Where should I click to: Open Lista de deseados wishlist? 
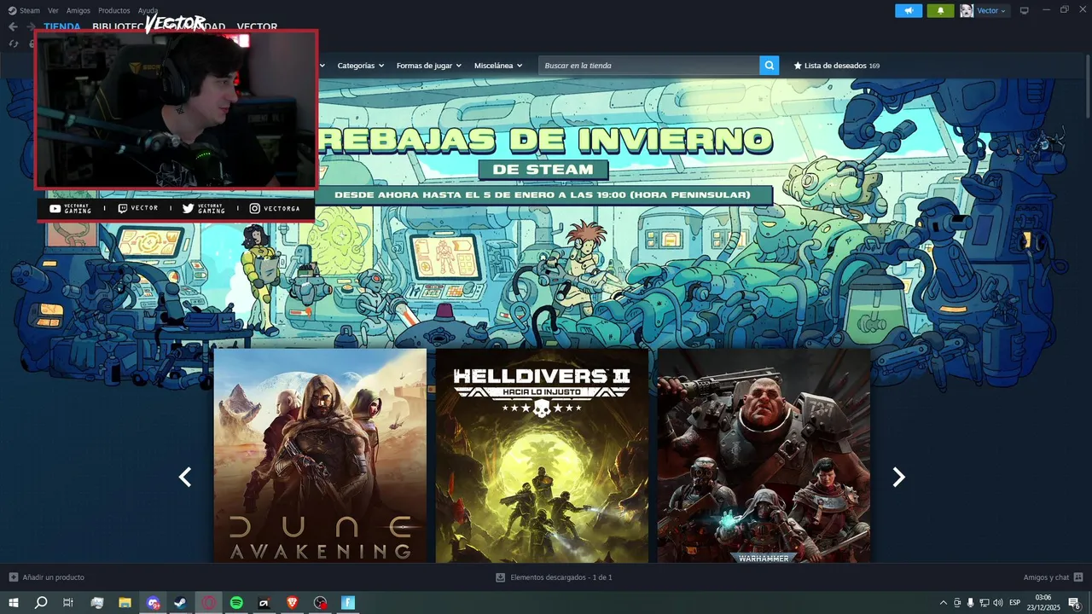coord(837,66)
